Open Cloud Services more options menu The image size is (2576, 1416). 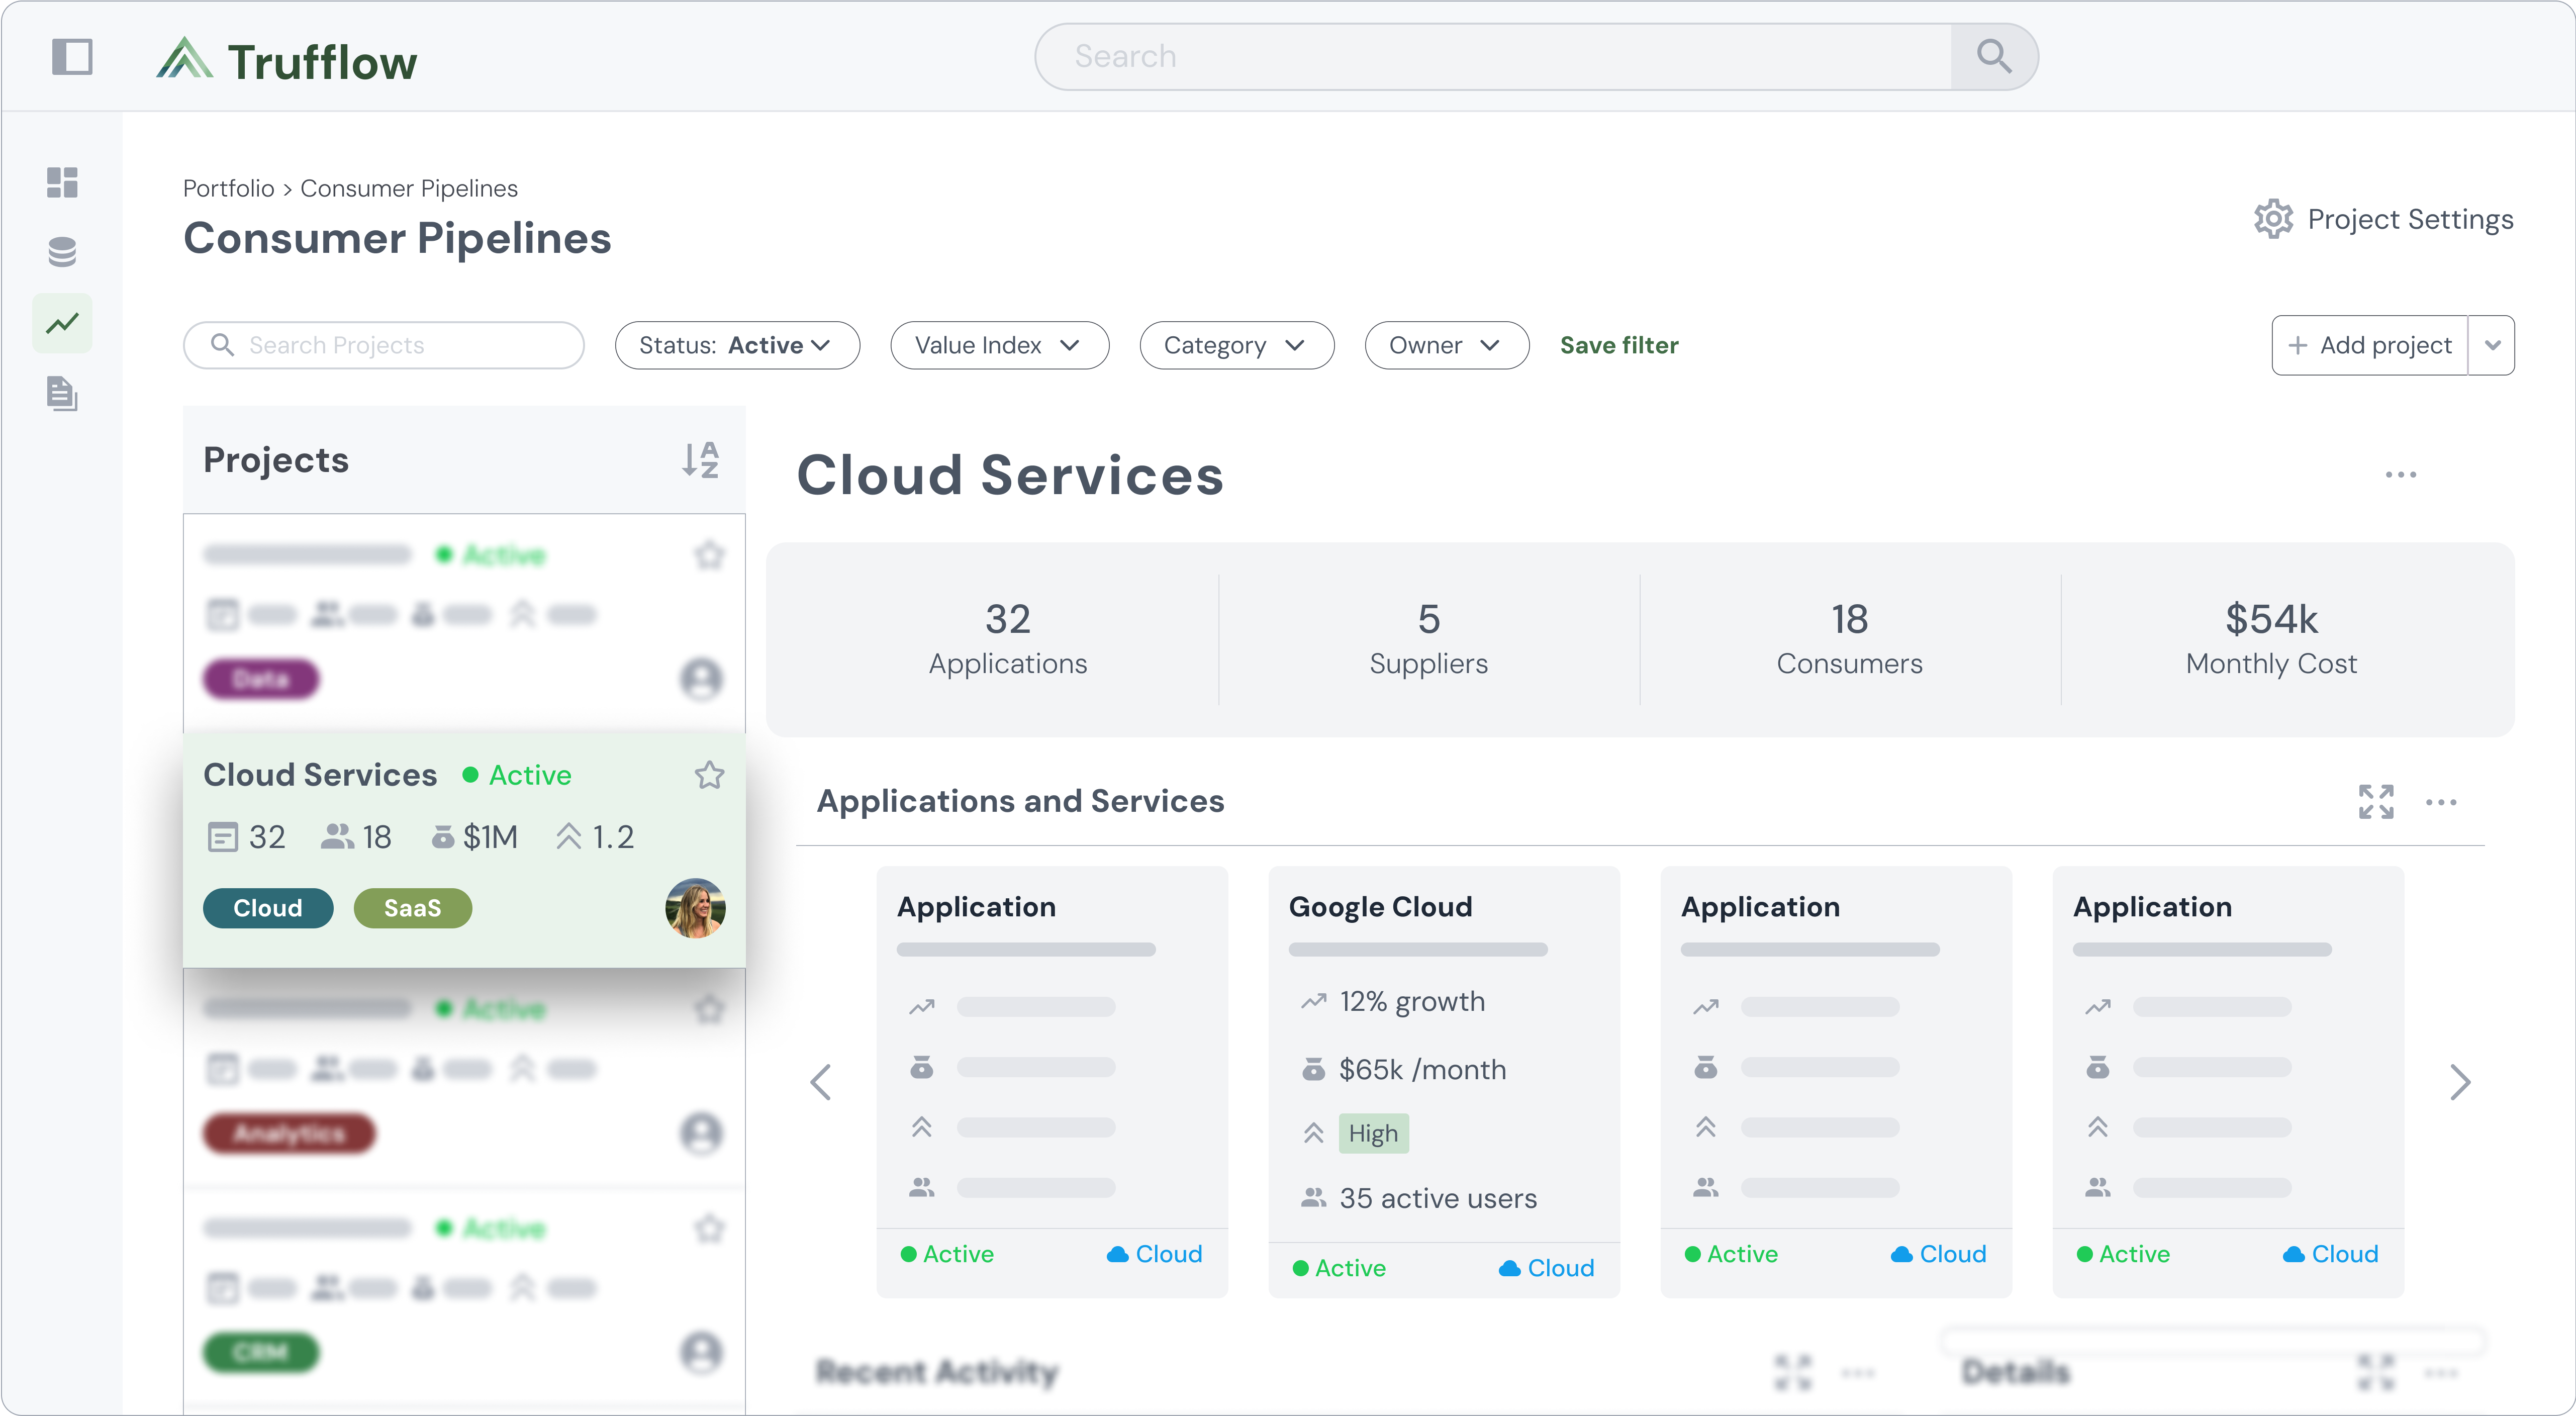coord(2400,475)
